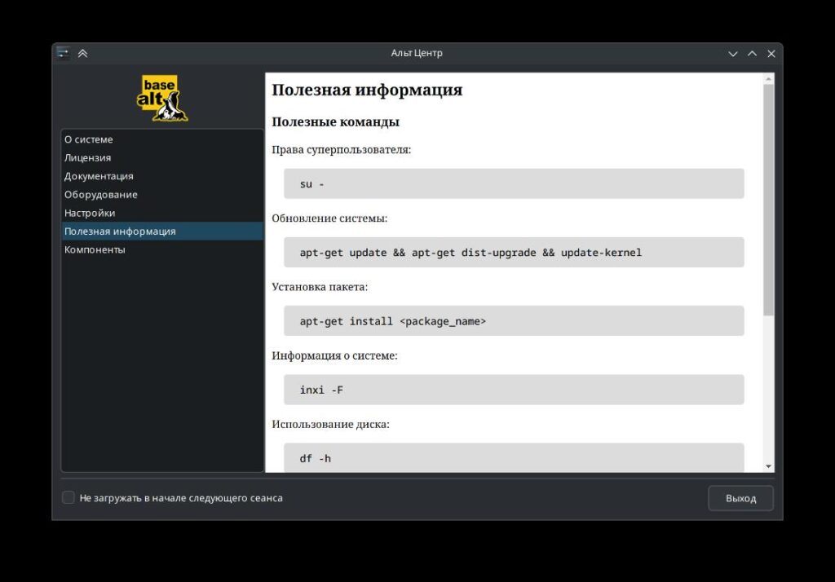The width and height of the screenshot is (835, 582).
Task: Click the vertical scrollbar thumb
Action: tap(768, 200)
